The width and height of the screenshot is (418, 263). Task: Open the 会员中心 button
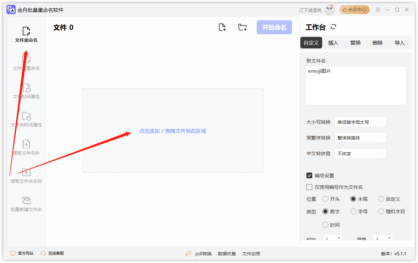pos(354,10)
